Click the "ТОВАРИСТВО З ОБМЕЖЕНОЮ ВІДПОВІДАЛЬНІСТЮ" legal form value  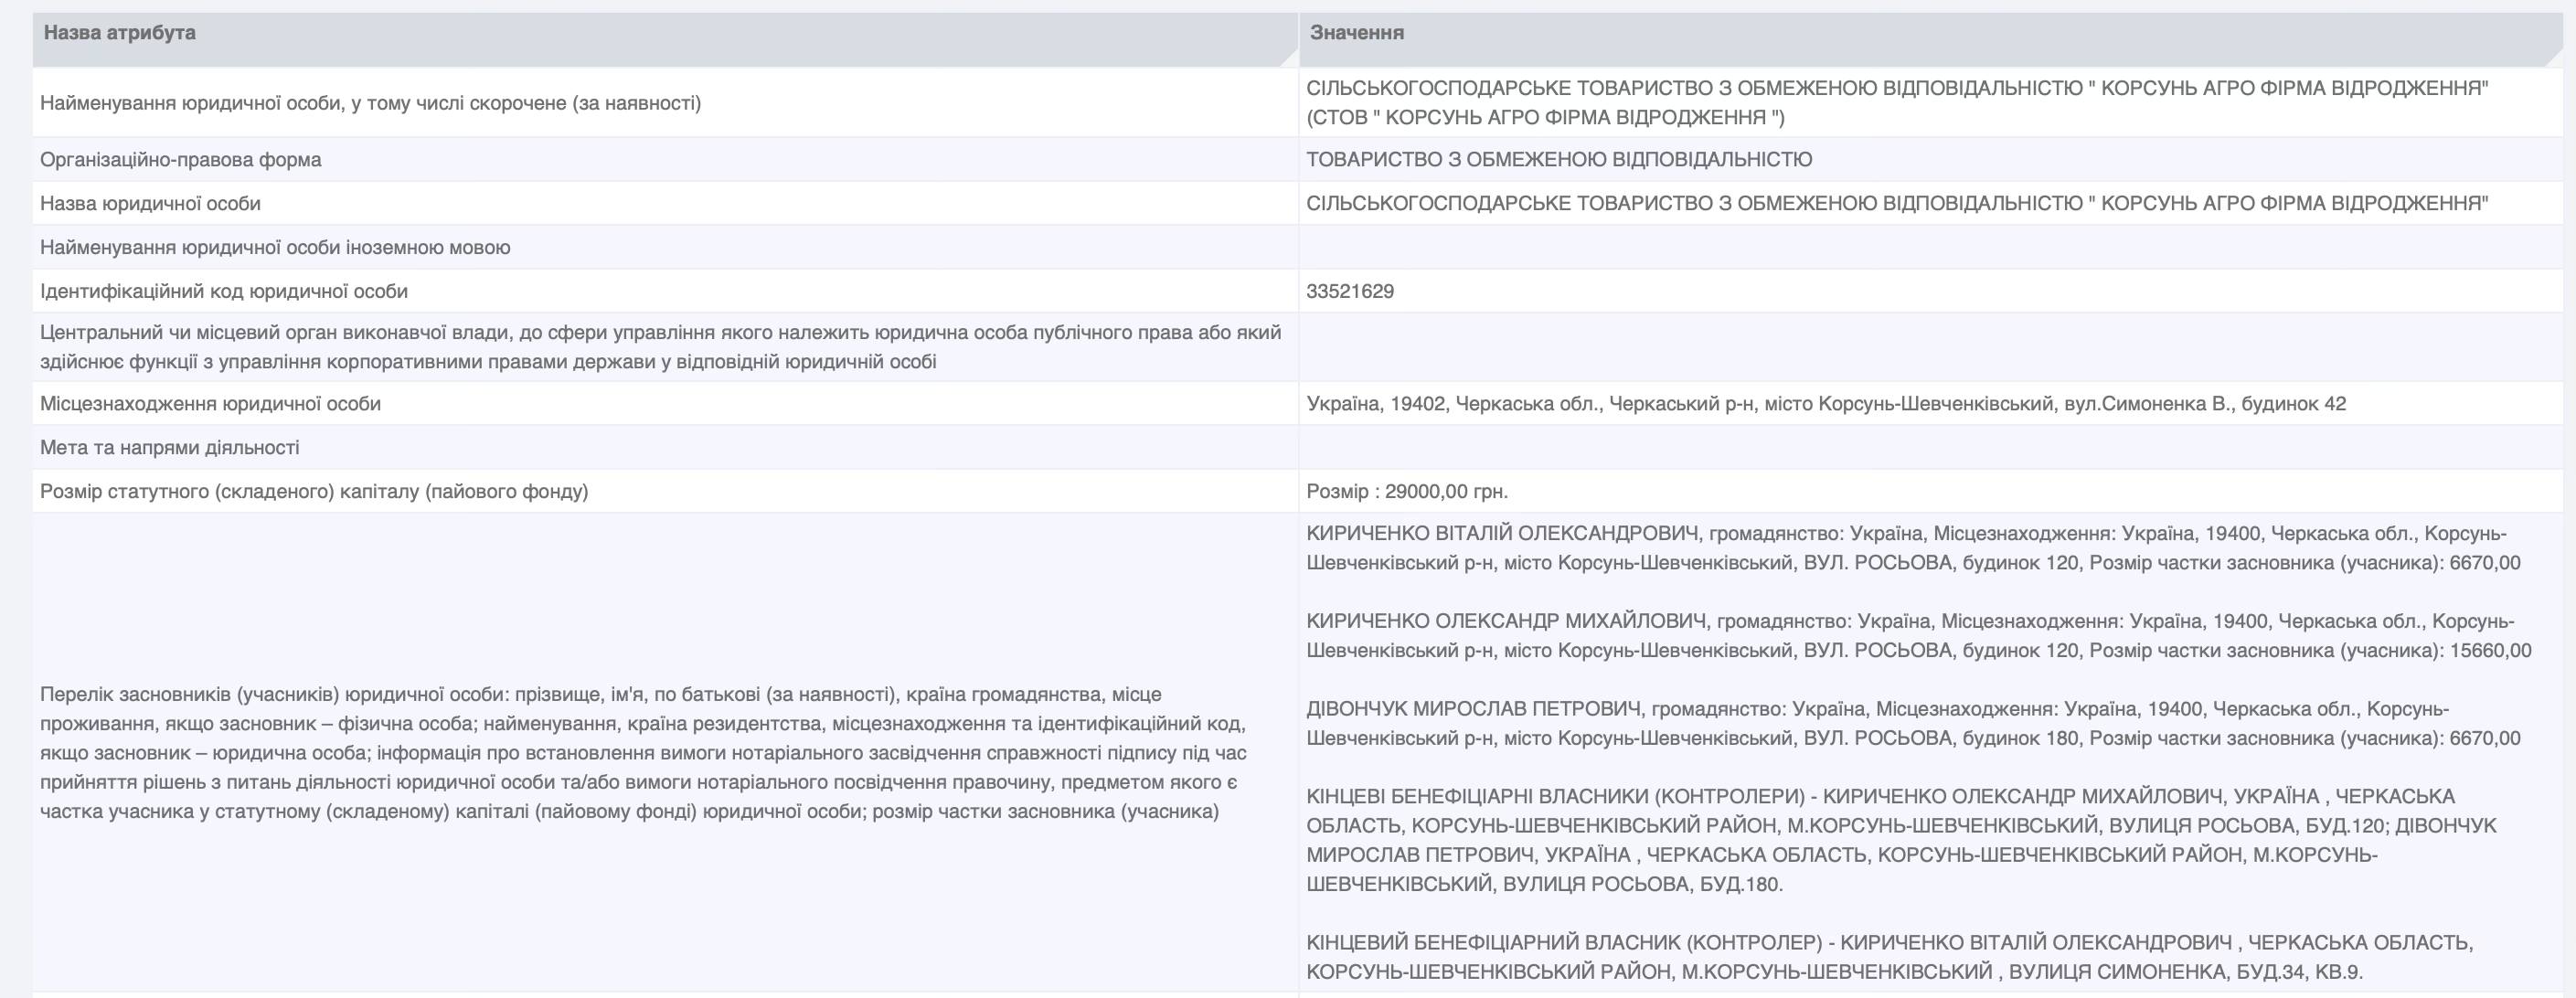(1559, 160)
